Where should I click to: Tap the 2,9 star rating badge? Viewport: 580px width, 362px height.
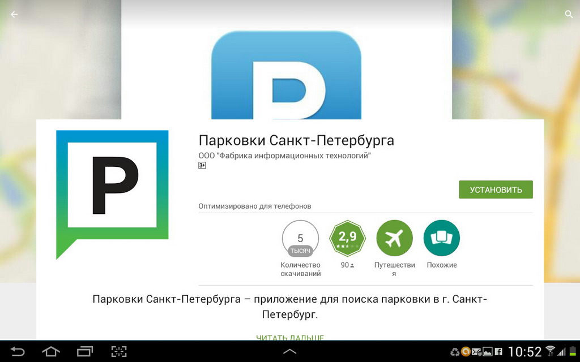coord(347,238)
